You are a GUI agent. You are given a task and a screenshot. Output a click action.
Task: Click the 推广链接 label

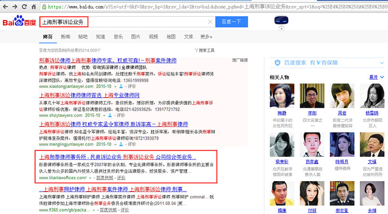[x=240, y=60]
